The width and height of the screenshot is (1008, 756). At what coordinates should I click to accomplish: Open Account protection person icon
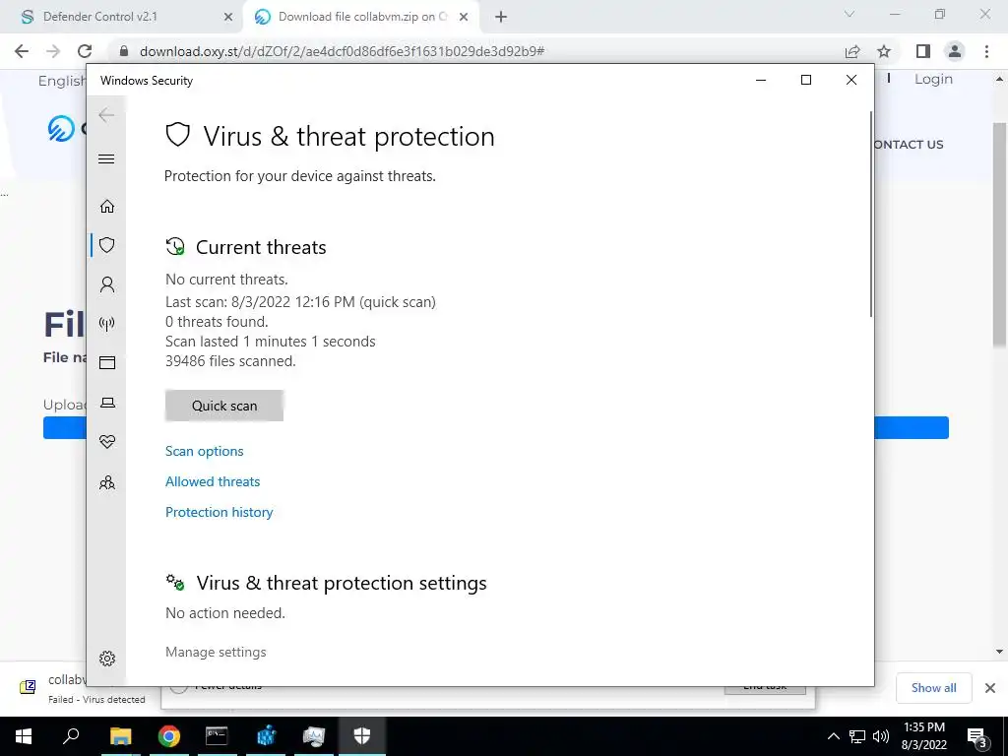107,284
